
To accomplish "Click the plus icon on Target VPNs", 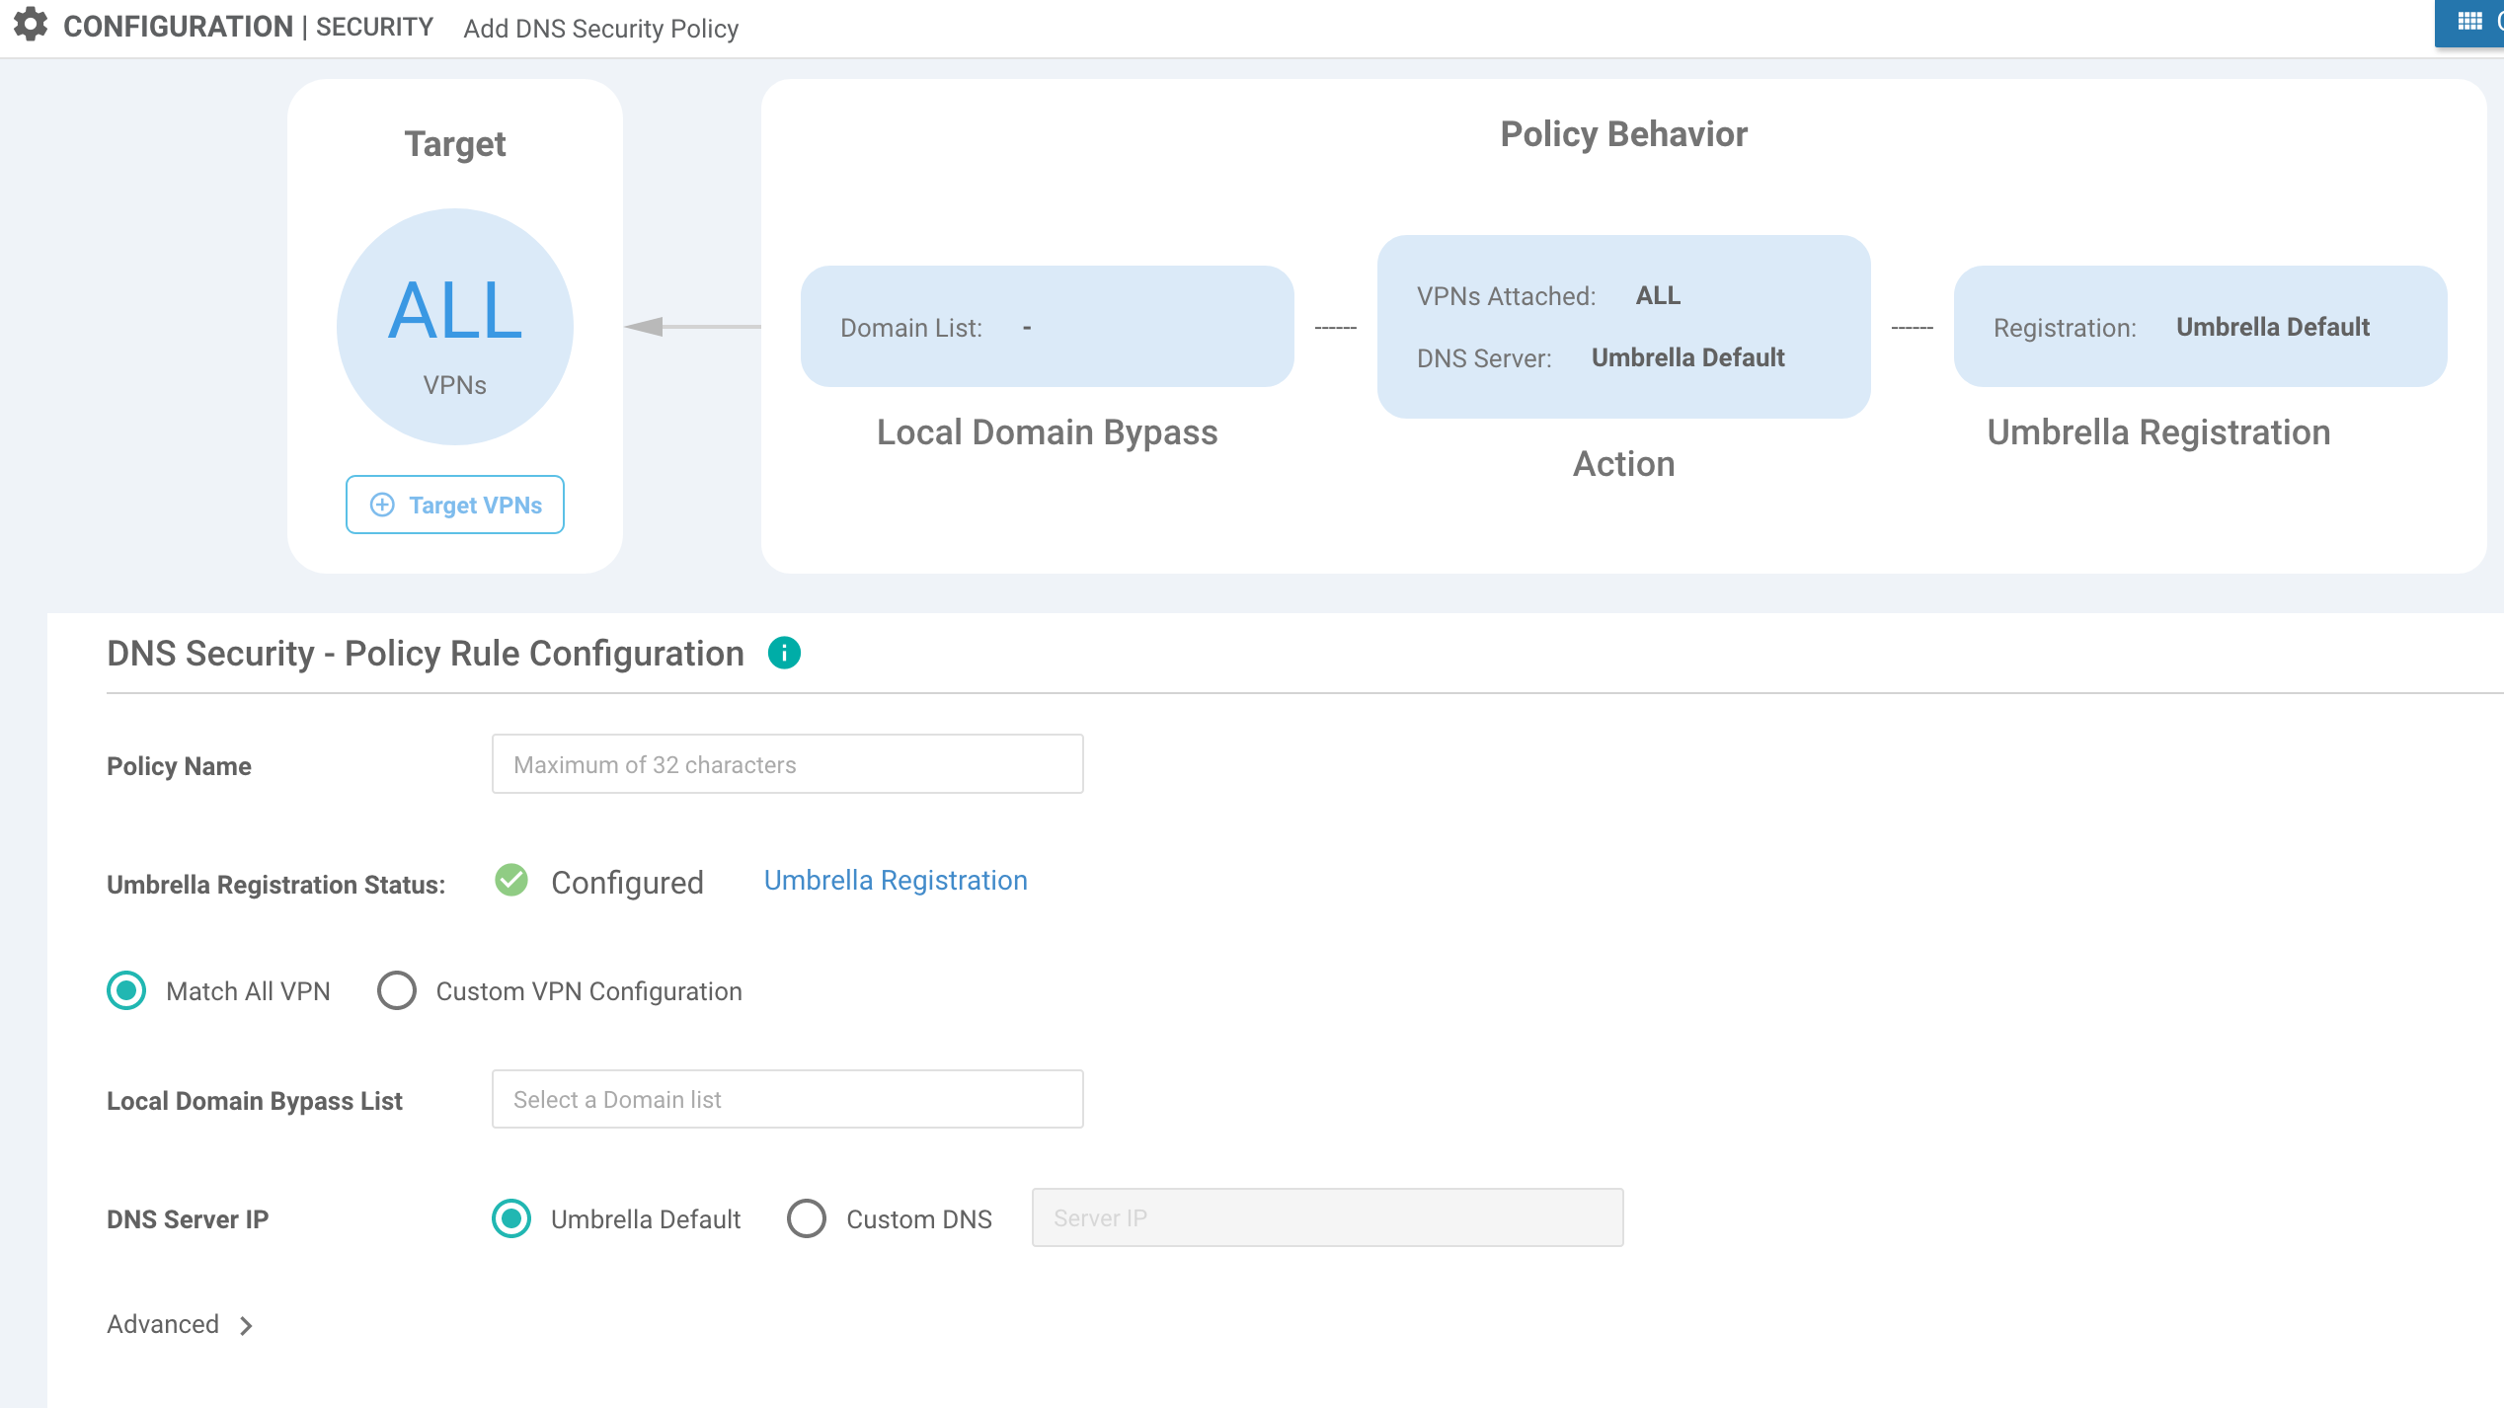I will [382, 505].
